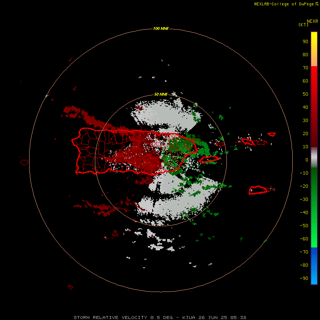Screen dimensions: 320x320
Task: Click the -70 value on the velocity scale
Action: pos(304,252)
